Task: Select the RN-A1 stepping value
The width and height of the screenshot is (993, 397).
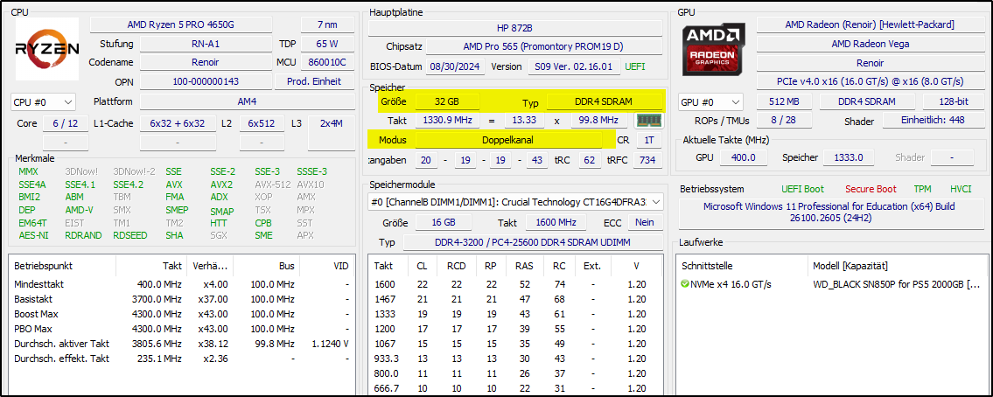Action: click(206, 45)
